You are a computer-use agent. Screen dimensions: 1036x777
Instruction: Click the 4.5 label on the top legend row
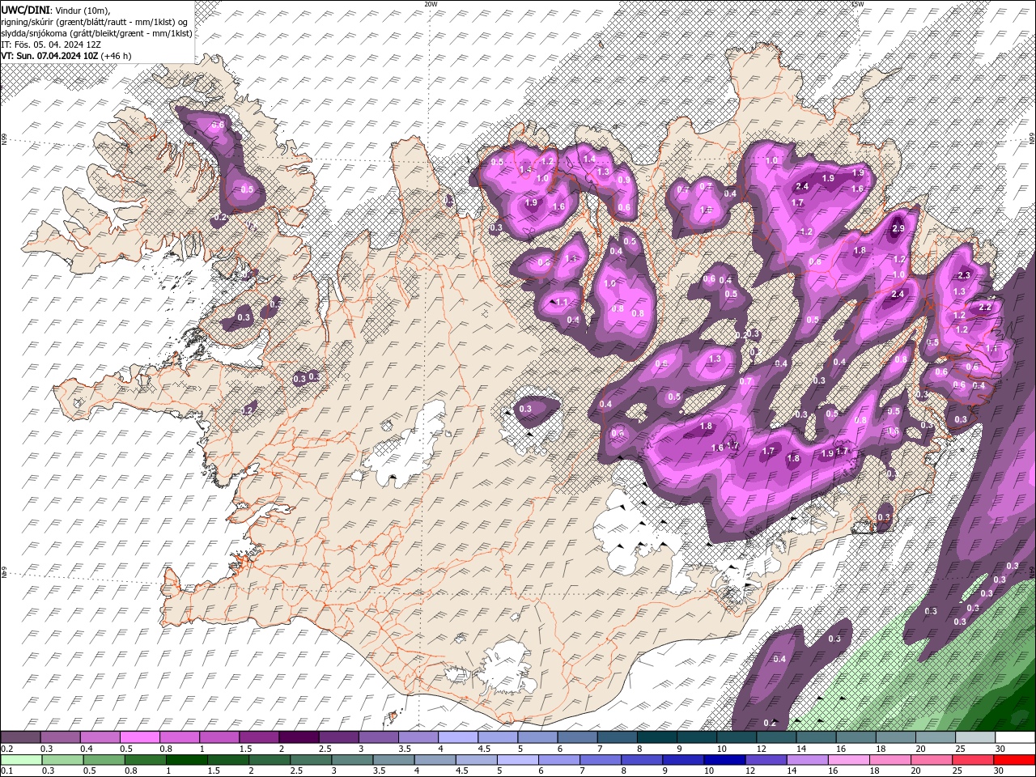coord(484,749)
